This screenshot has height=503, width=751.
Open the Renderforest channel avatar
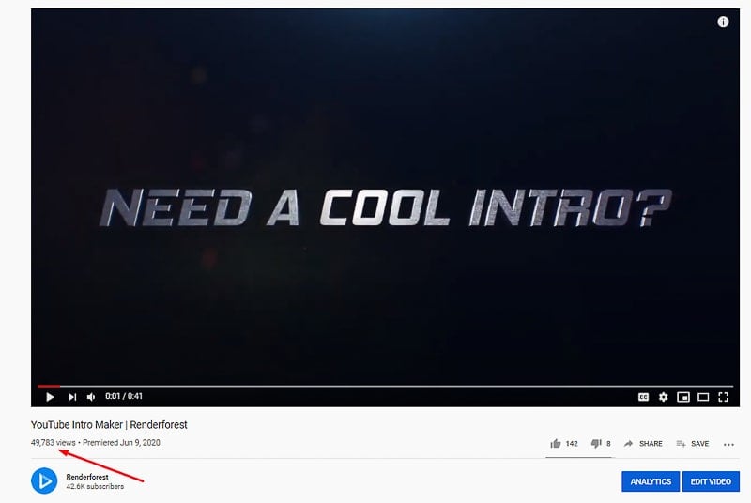44,480
